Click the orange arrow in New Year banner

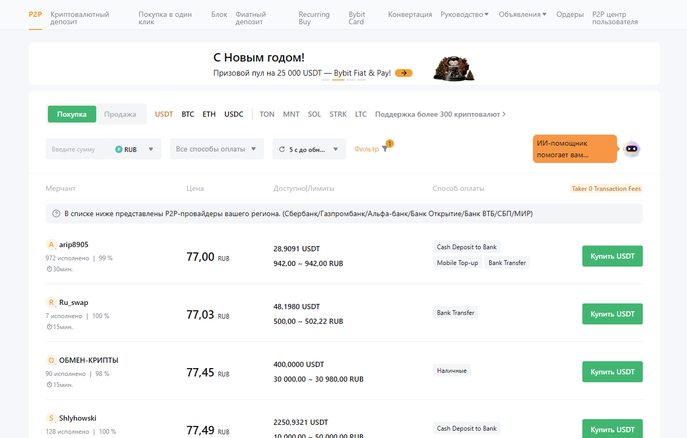coord(403,73)
